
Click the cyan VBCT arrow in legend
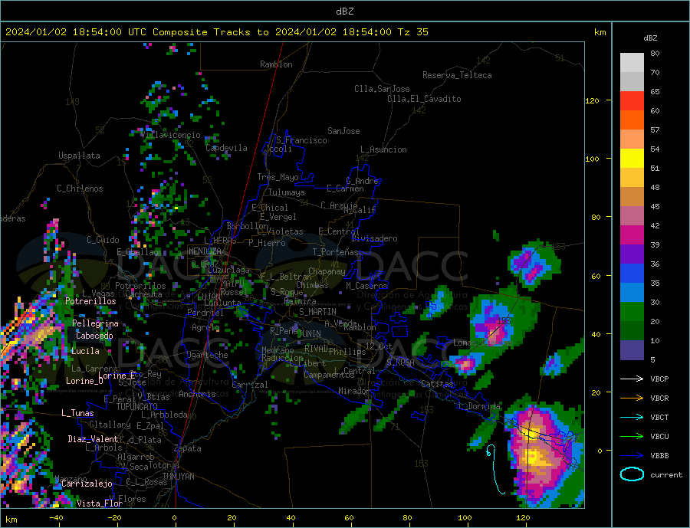coord(632,417)
